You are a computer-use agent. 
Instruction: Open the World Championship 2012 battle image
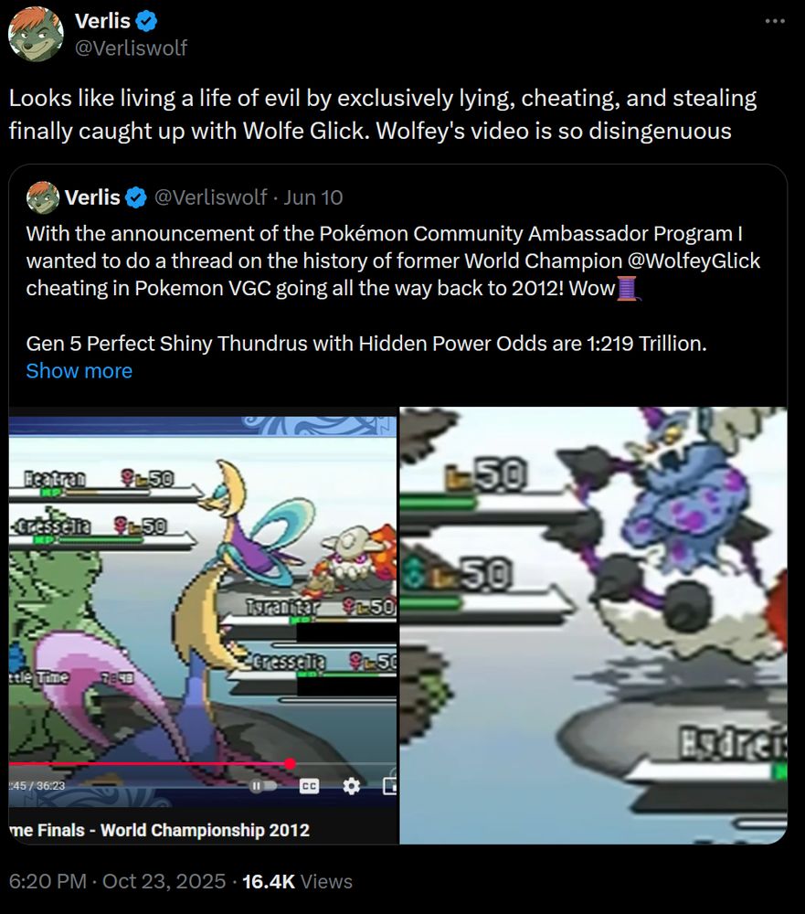coord(203,625)
